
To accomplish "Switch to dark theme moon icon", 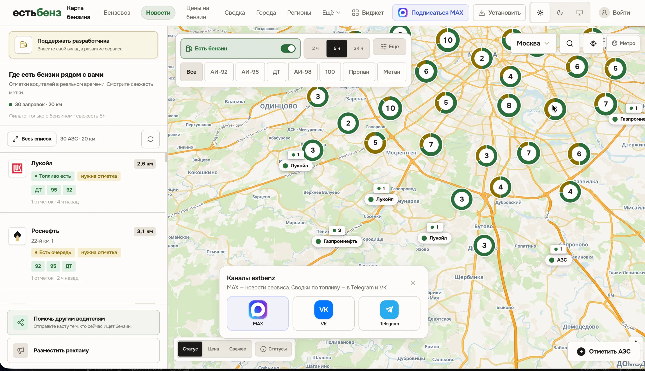I will tap(560, 13).
